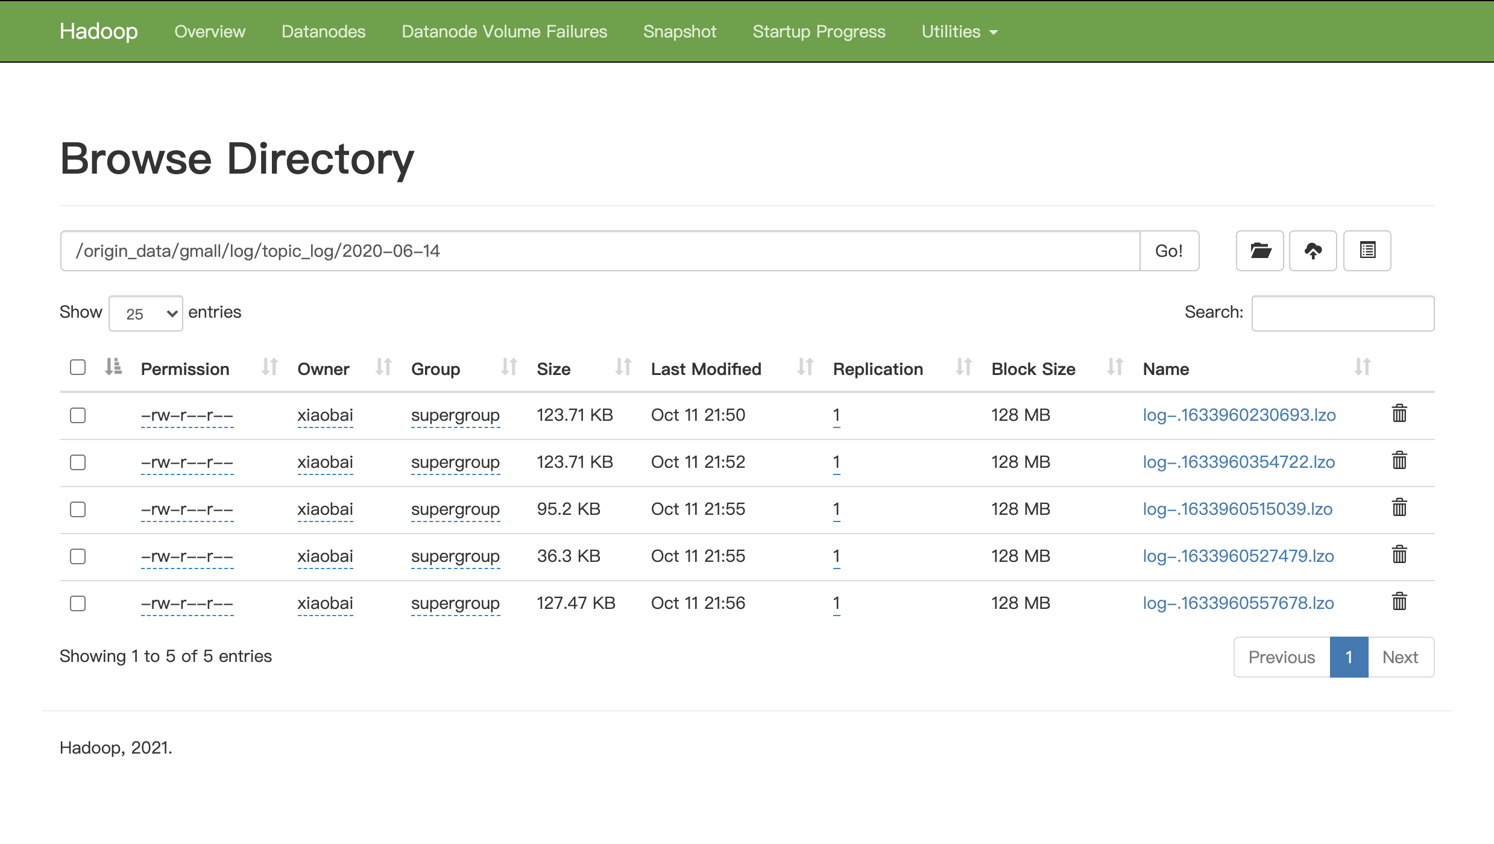
Task: Open the Datanodes tab
Action: tap(323, 31)
